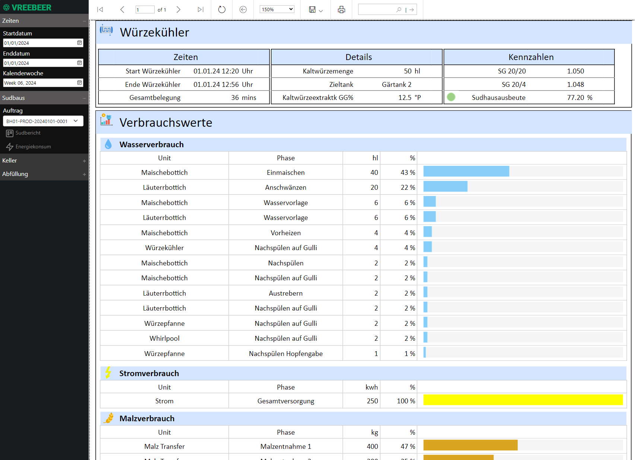Screen dimensions: 635x460
Task: Collapse the Zeiten sidebar section
Action: (84, 21)
